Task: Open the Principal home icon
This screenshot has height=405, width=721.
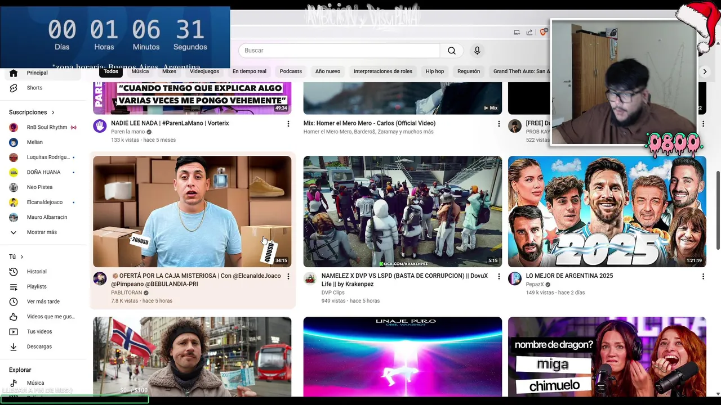Action: tap(14, 73)
